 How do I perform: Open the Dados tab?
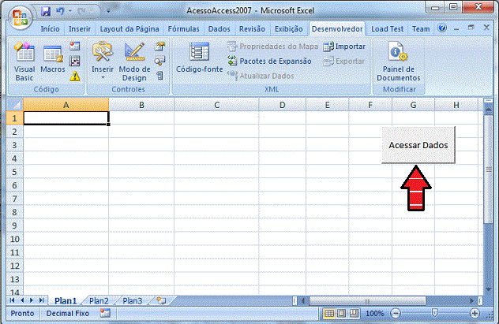coord(219,29)
